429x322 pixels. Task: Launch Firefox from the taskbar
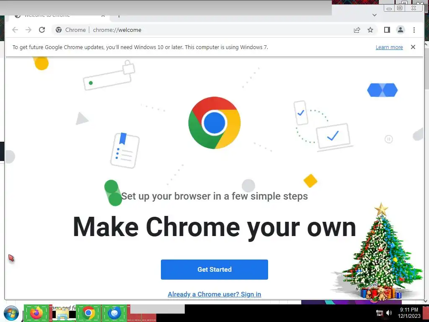click(x=36, y=313)
